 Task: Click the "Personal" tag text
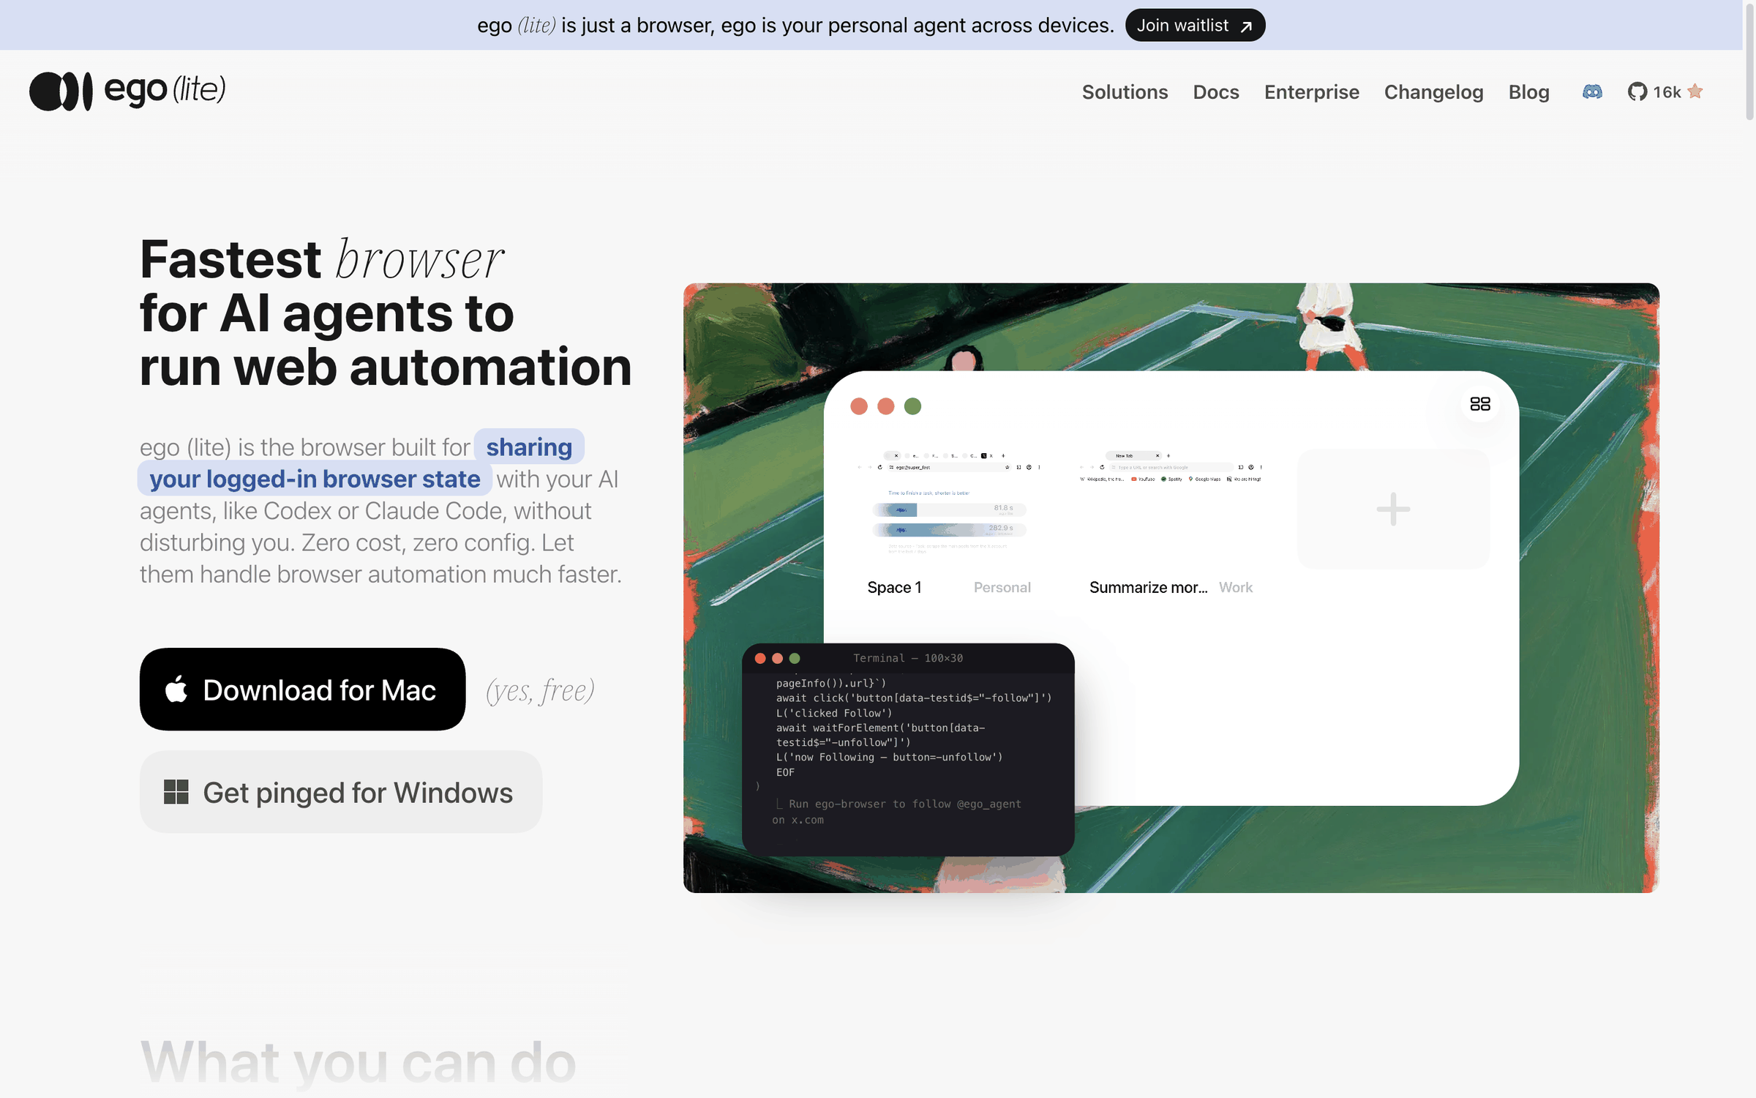pos(1002,587)
